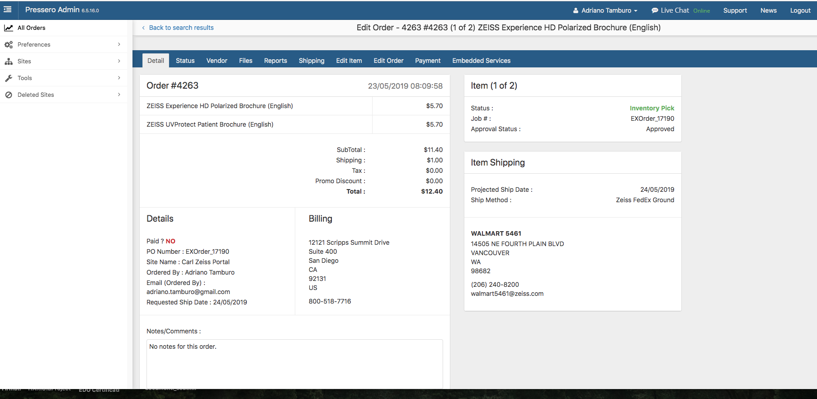Expand the Preferences sidebar chevron
817x399 pixels.
point(119,44)
